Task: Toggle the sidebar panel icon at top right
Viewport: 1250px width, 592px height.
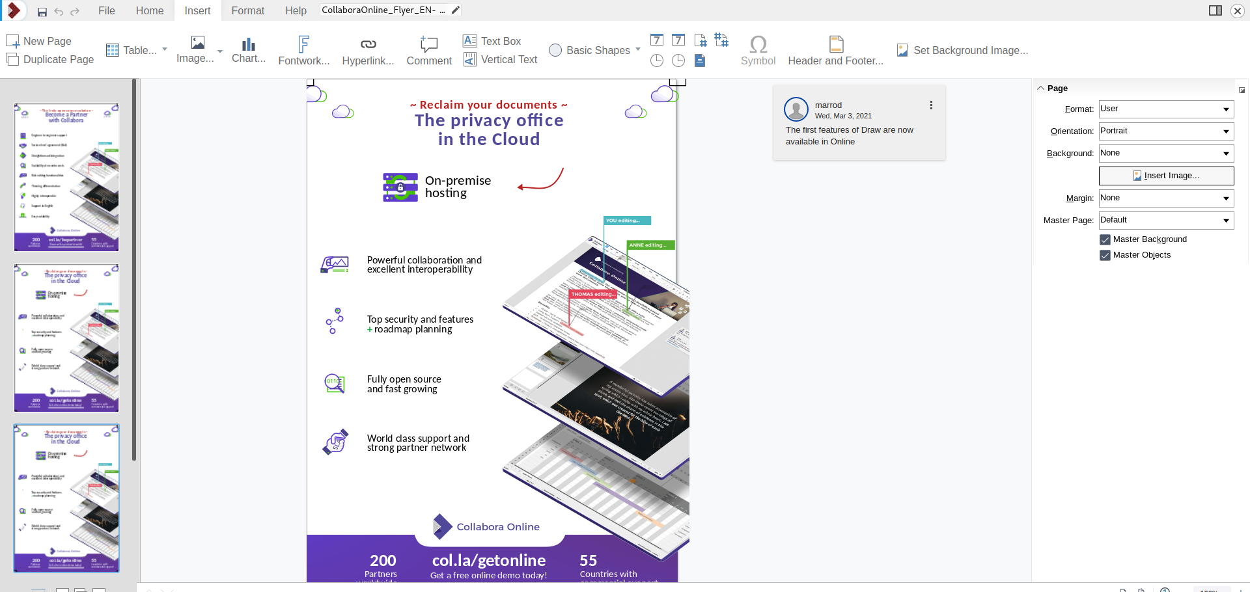Action: point(1215,10)
